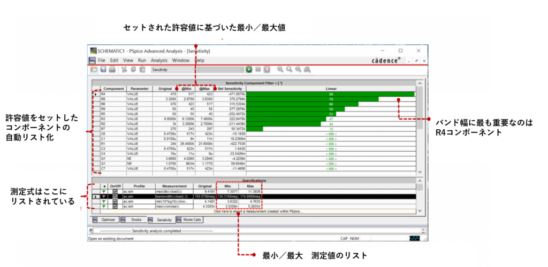The width and height of the screenshot is (548, 267).
Task: Click the Linear column header
Action: [331, 89]
